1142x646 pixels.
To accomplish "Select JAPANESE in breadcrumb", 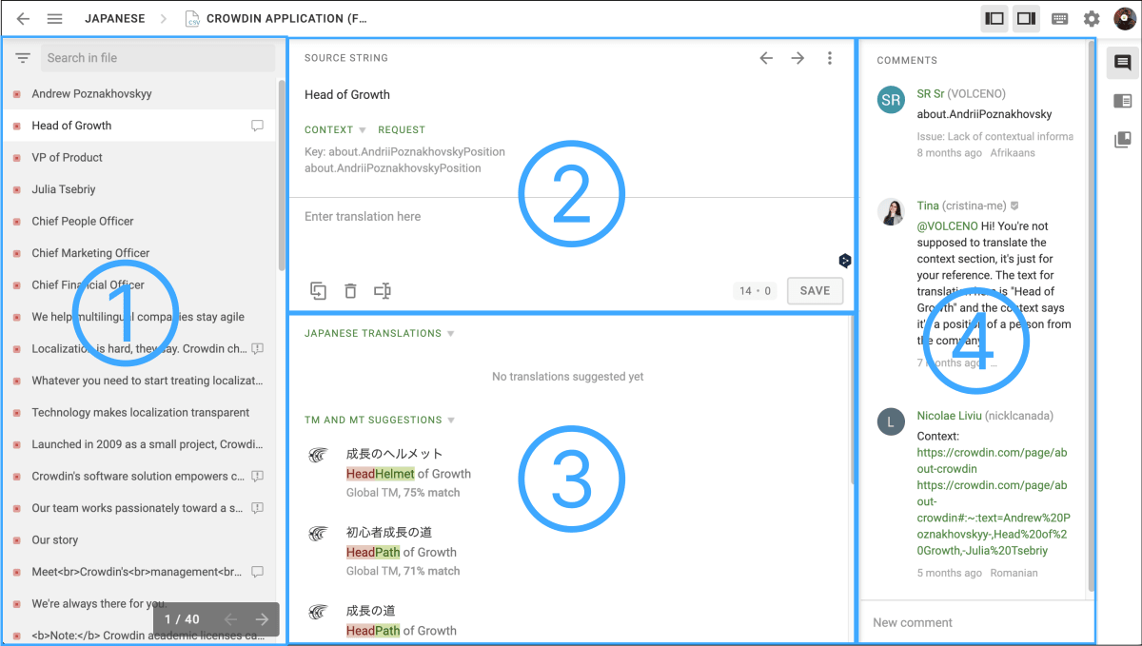I will 113,18.
